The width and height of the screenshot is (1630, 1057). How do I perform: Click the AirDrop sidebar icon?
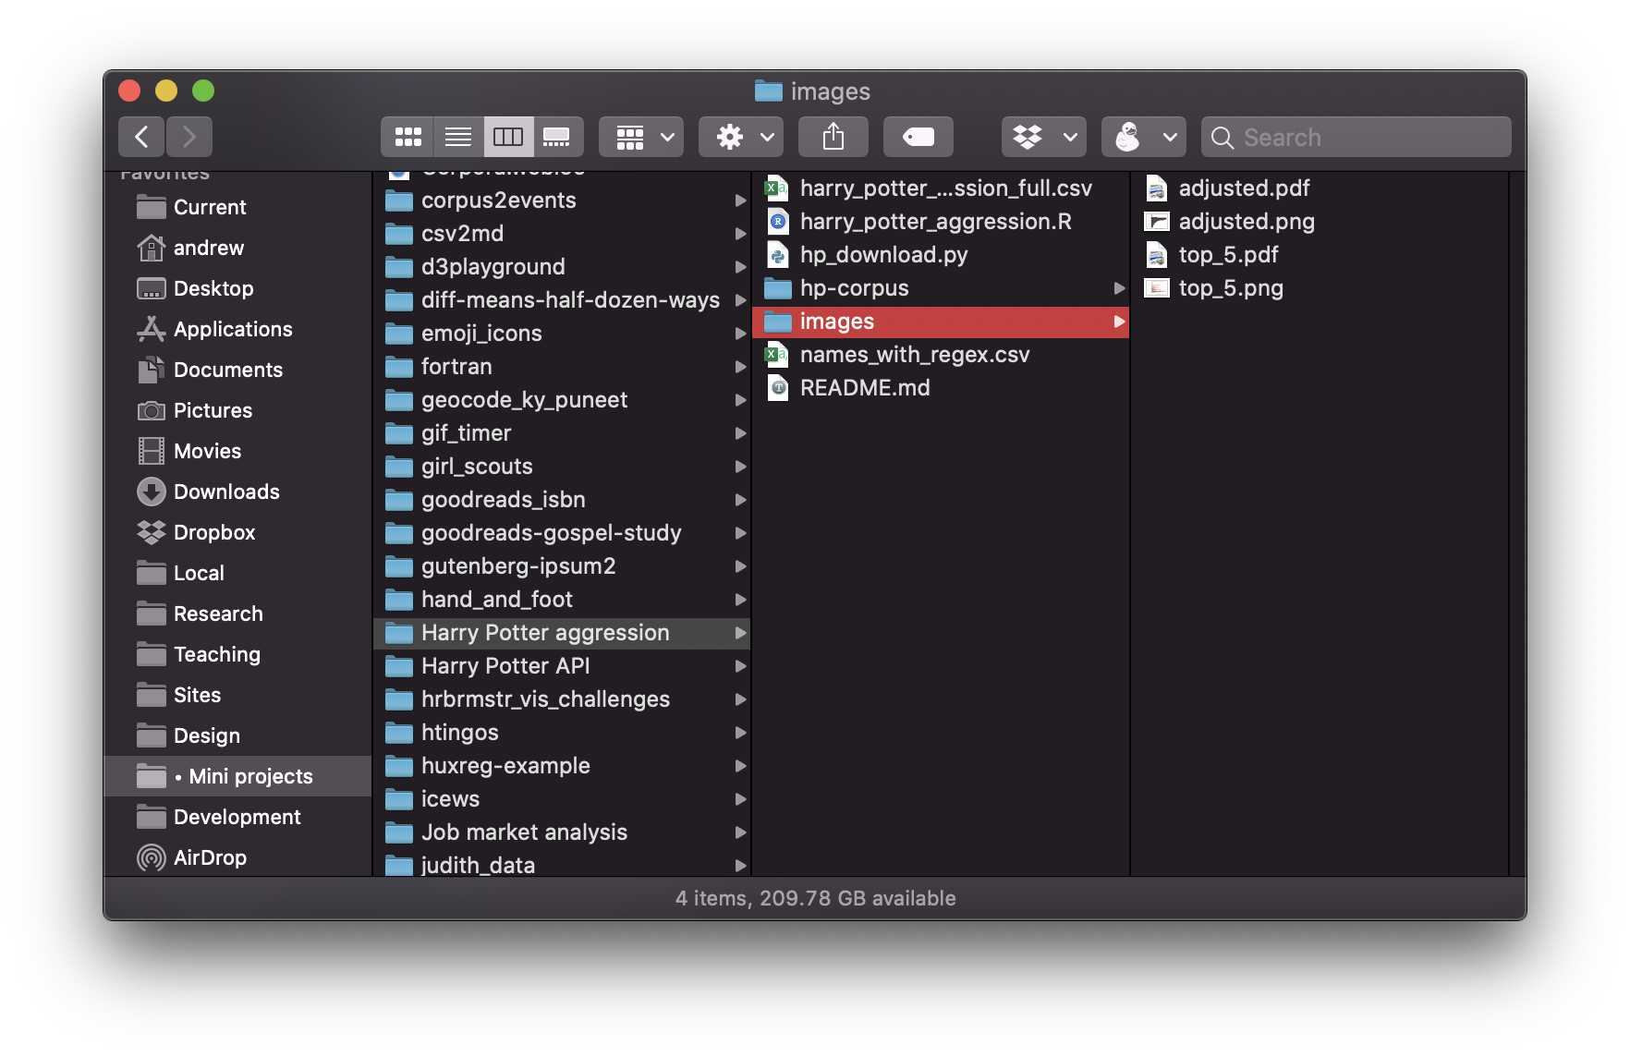152,857
